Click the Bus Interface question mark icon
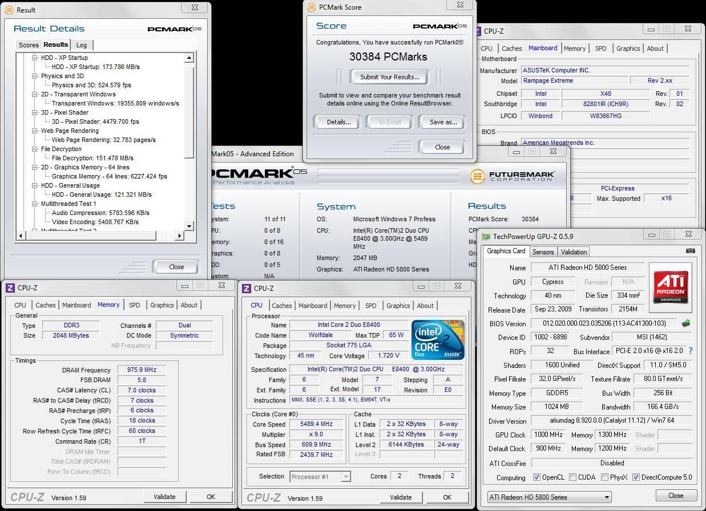This screenshot has height=511, width=706. (690, 351)
